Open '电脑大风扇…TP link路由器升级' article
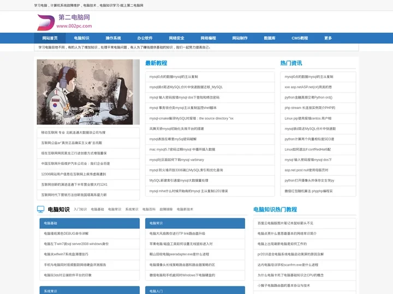Image resolution: width=393 pixels, height=294 pixels. point(195,234)
